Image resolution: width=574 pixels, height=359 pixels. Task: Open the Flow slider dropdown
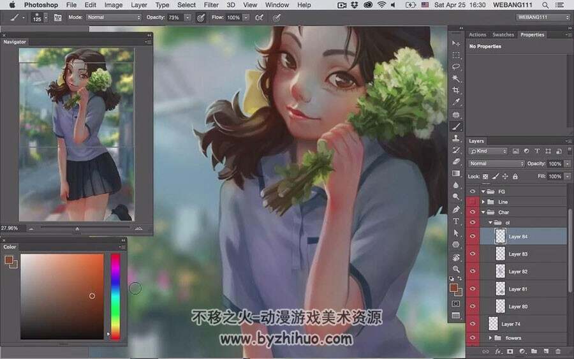(x=246, y=17)
